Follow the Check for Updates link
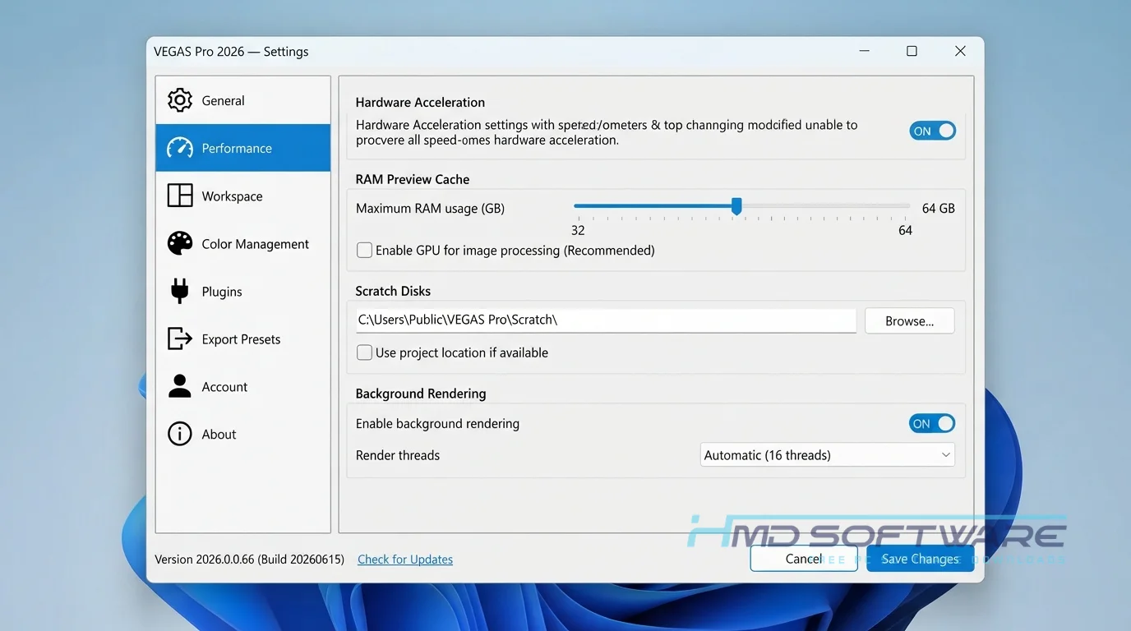1131x631 pixels. pos(405,560)
